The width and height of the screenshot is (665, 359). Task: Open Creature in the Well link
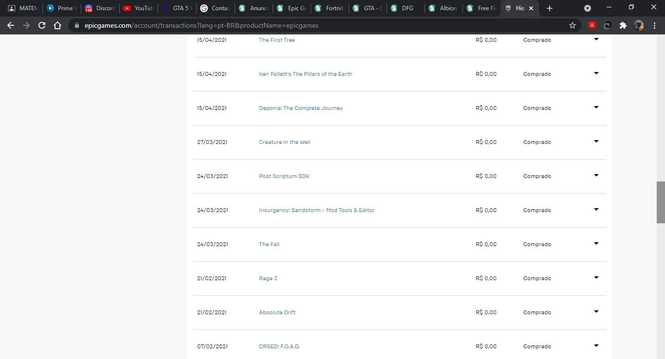pyautogui.click(x=284, y=142)
